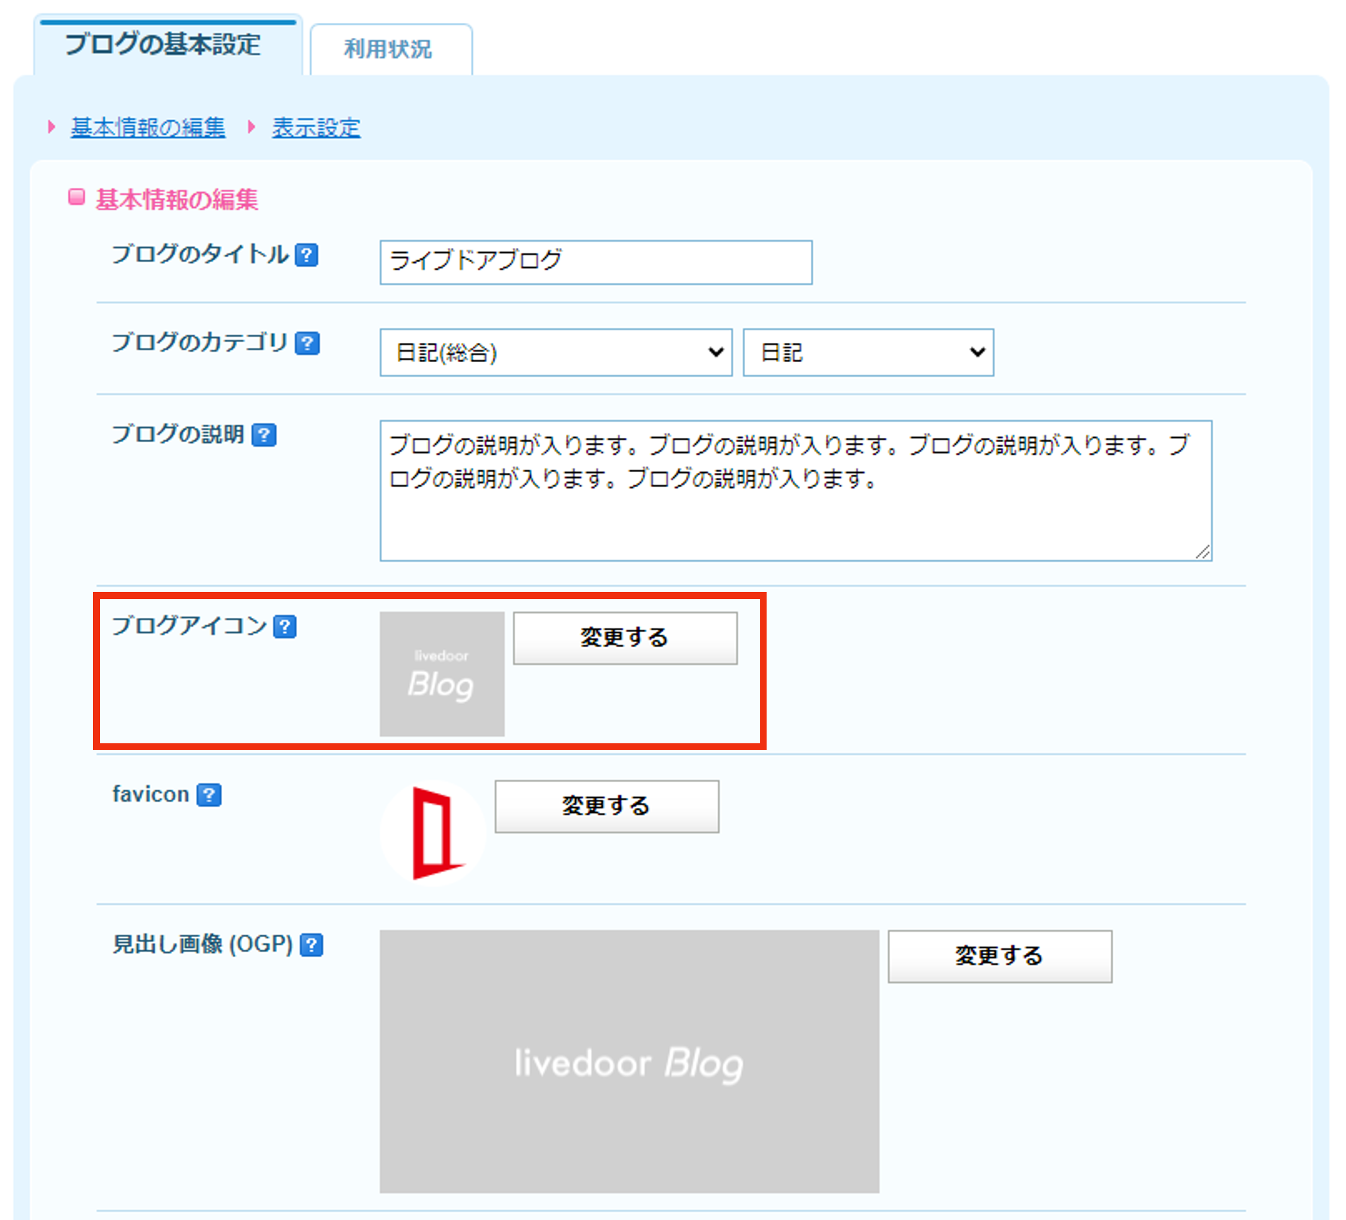Jump to 基本情報の編集 link
The image size is (1346, 1220).
(x=148, y=128)
